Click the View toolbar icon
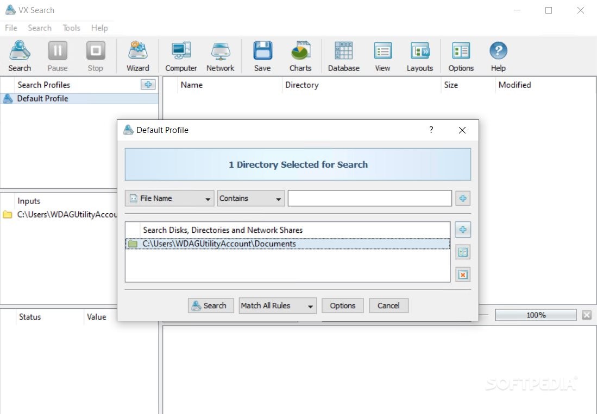Screen dimensions: 597x414 coord(382,56)
